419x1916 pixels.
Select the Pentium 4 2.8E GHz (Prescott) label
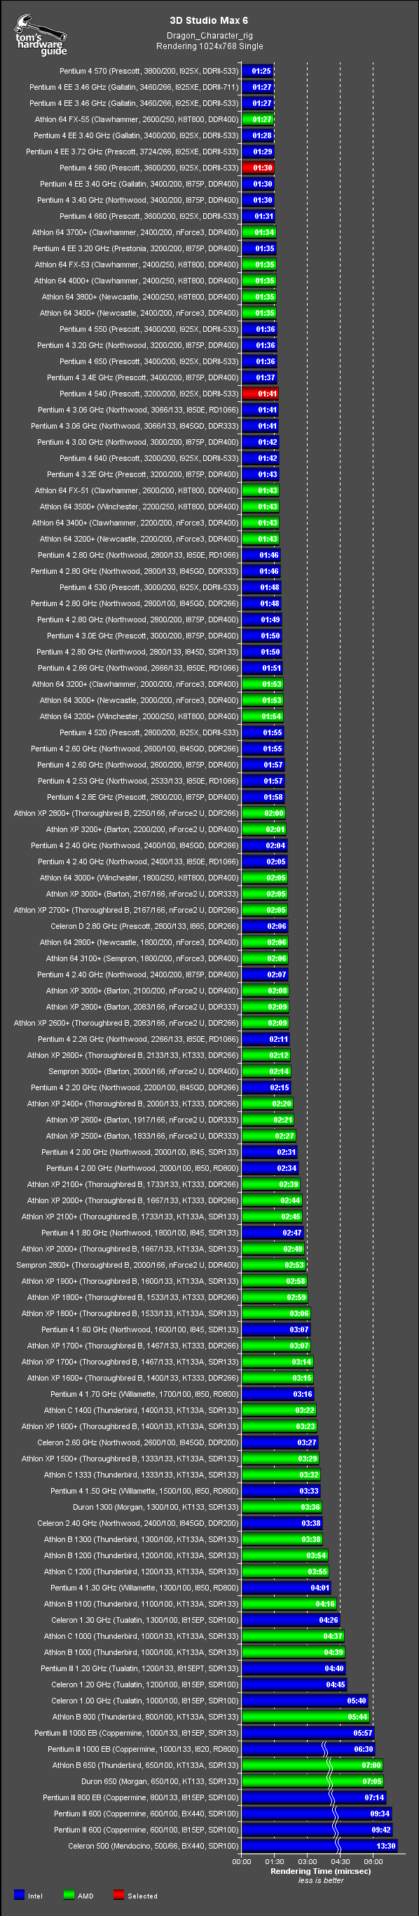(143, 798)
